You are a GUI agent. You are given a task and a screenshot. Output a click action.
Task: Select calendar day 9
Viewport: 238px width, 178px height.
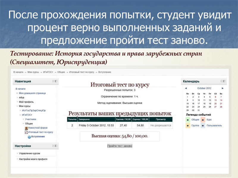point(193,100)
